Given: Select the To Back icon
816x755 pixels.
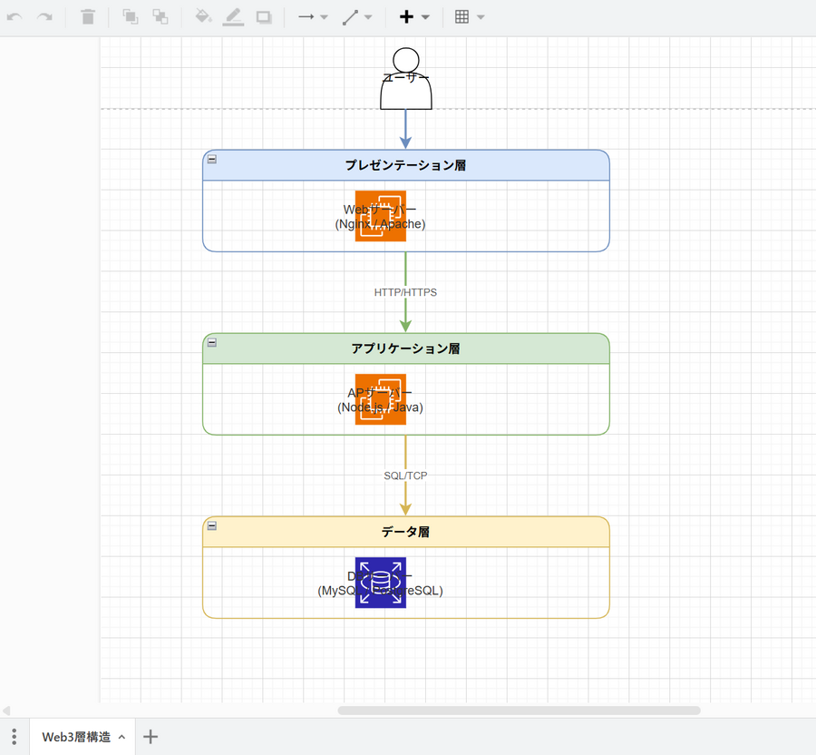Looking at the screenshot, I should coord(160,17).
